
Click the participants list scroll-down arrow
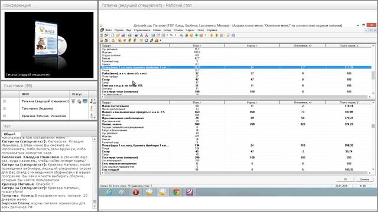click(94, 118)
